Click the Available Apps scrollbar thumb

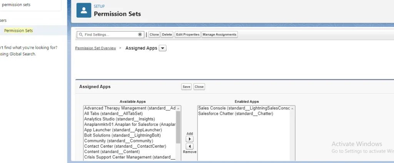[x=178, y=127]
